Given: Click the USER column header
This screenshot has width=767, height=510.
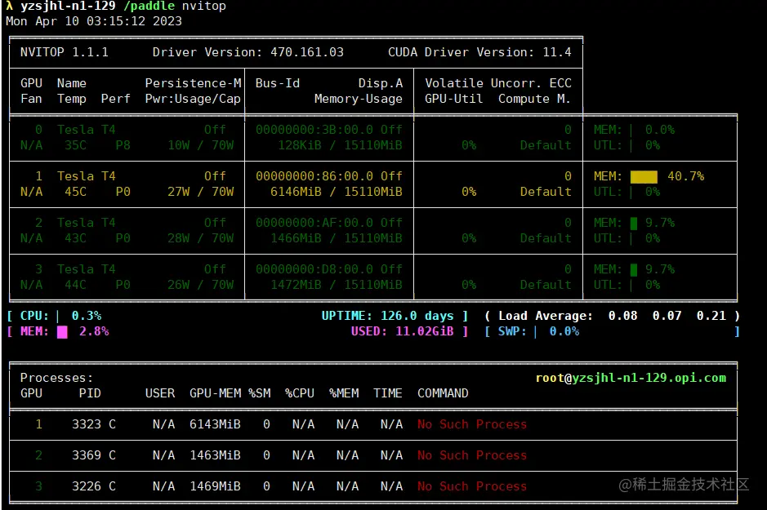Looking at the screenshot, I should pos(160,393).
